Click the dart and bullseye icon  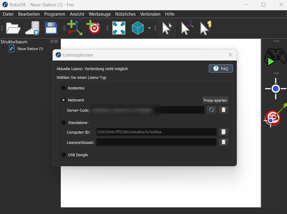pos(275,115)
